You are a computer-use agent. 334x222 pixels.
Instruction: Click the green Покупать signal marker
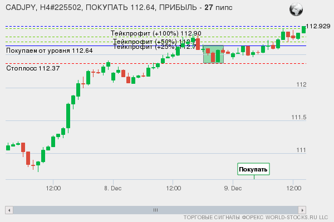pos(253,169)
